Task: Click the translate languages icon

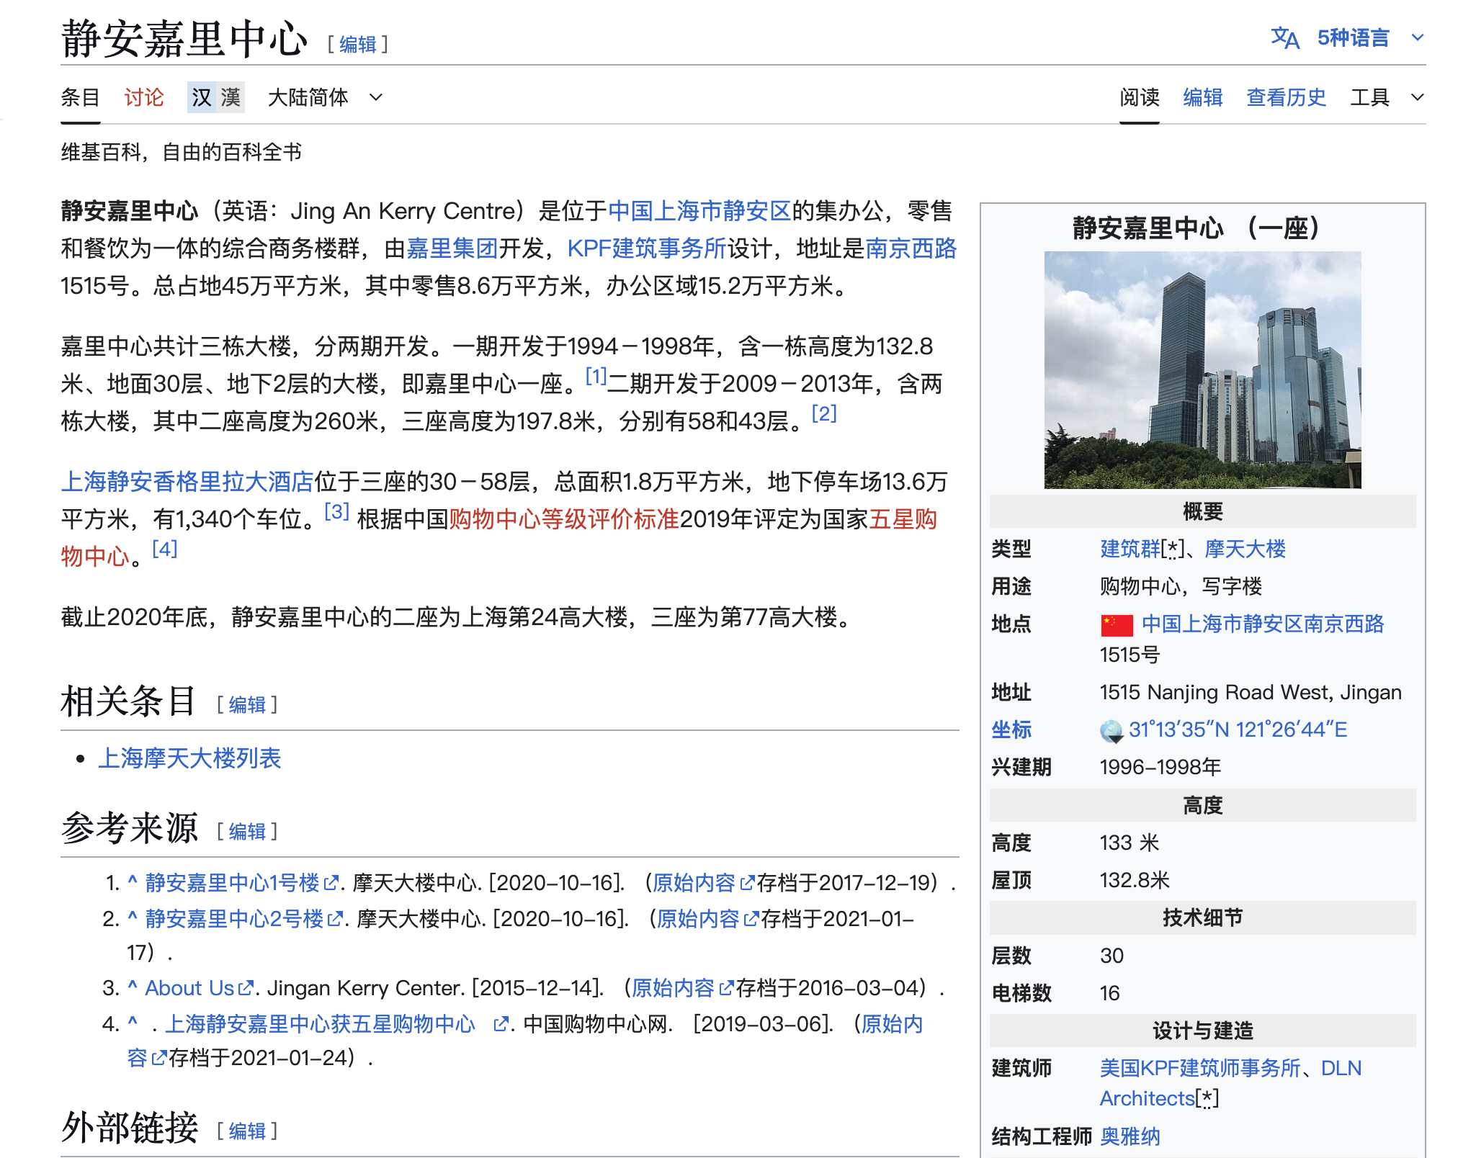Action: pos(1284,37)
